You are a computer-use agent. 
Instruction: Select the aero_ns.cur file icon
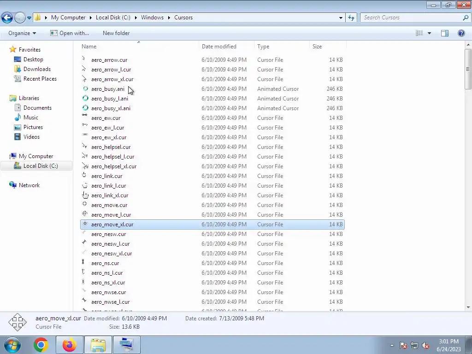click(x=83, y=262)
